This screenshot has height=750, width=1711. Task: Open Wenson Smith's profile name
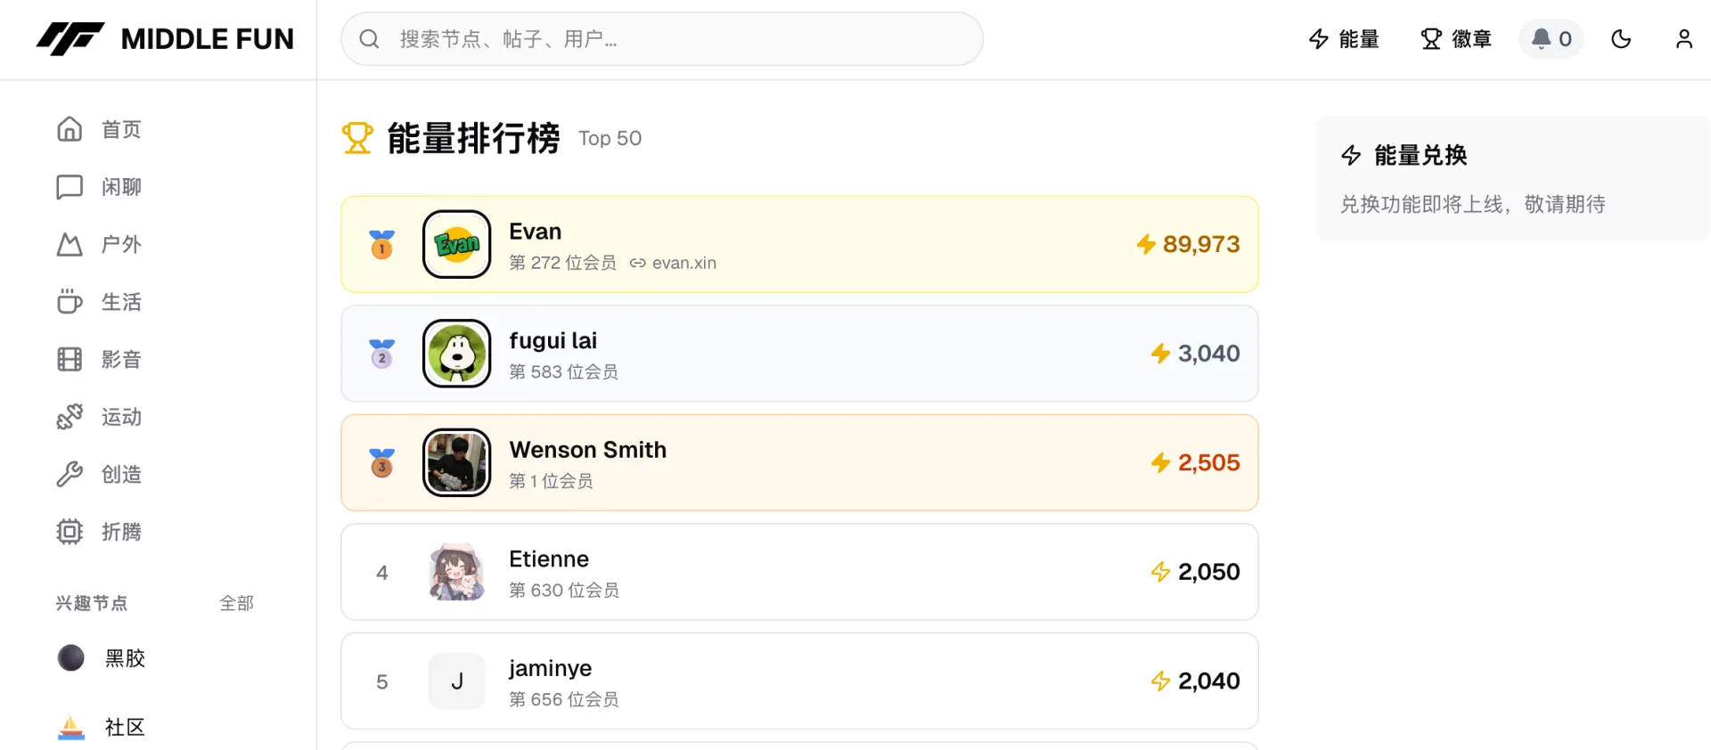[x=587, y=450]
